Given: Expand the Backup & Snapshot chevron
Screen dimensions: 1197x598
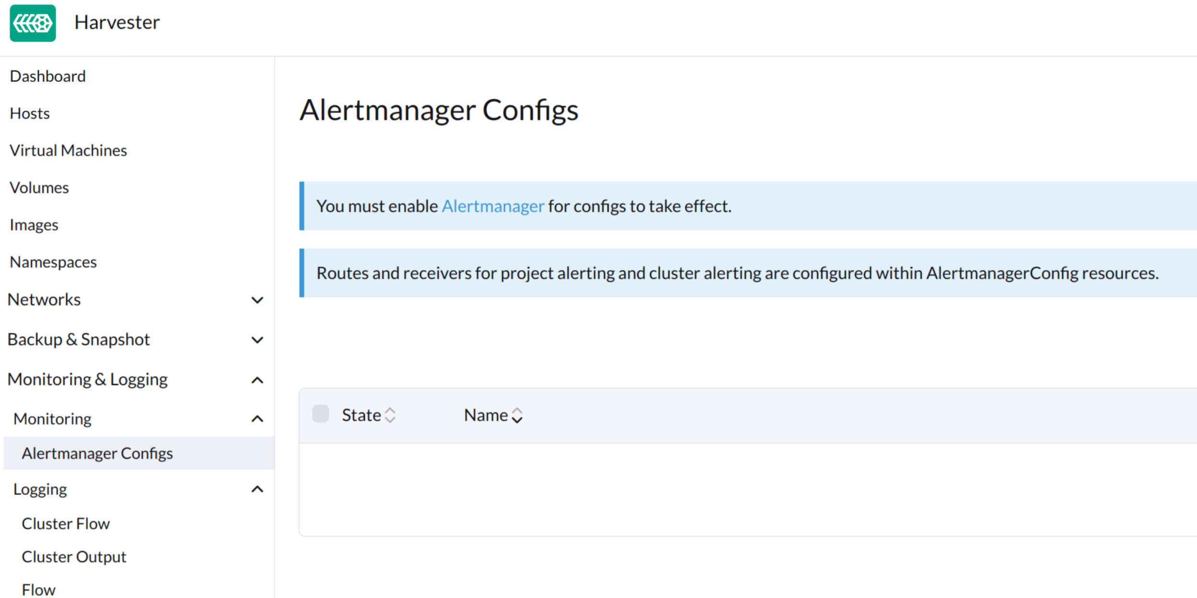Looking at the screenshot, I should (x=258, y=340).
